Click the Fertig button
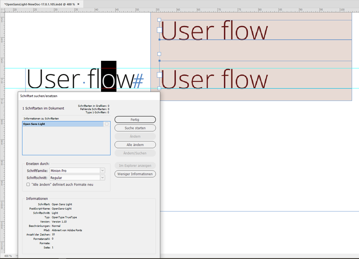Viewport: 359px width, 259px height. pos(135,119)
